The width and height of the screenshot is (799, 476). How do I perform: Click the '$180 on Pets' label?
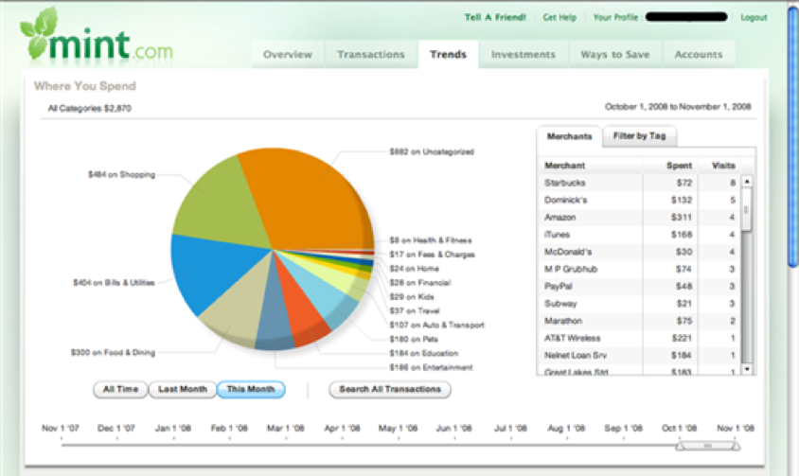[414, 340]
